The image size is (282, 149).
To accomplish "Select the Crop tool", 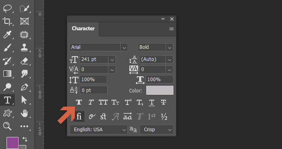I will (x=7, y=21).
